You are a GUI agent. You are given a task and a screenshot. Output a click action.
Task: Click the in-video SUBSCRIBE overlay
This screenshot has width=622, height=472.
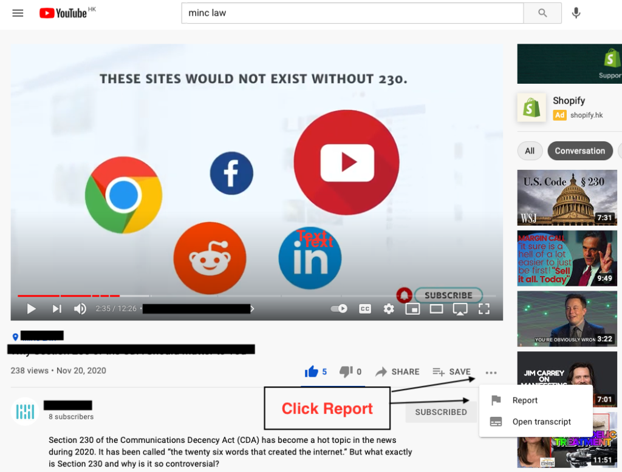pyautogui.click(x=448, y=295)
